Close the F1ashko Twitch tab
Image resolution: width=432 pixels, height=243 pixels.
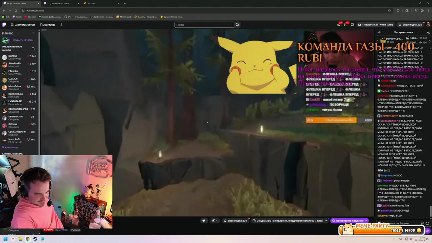coord(38,3)
